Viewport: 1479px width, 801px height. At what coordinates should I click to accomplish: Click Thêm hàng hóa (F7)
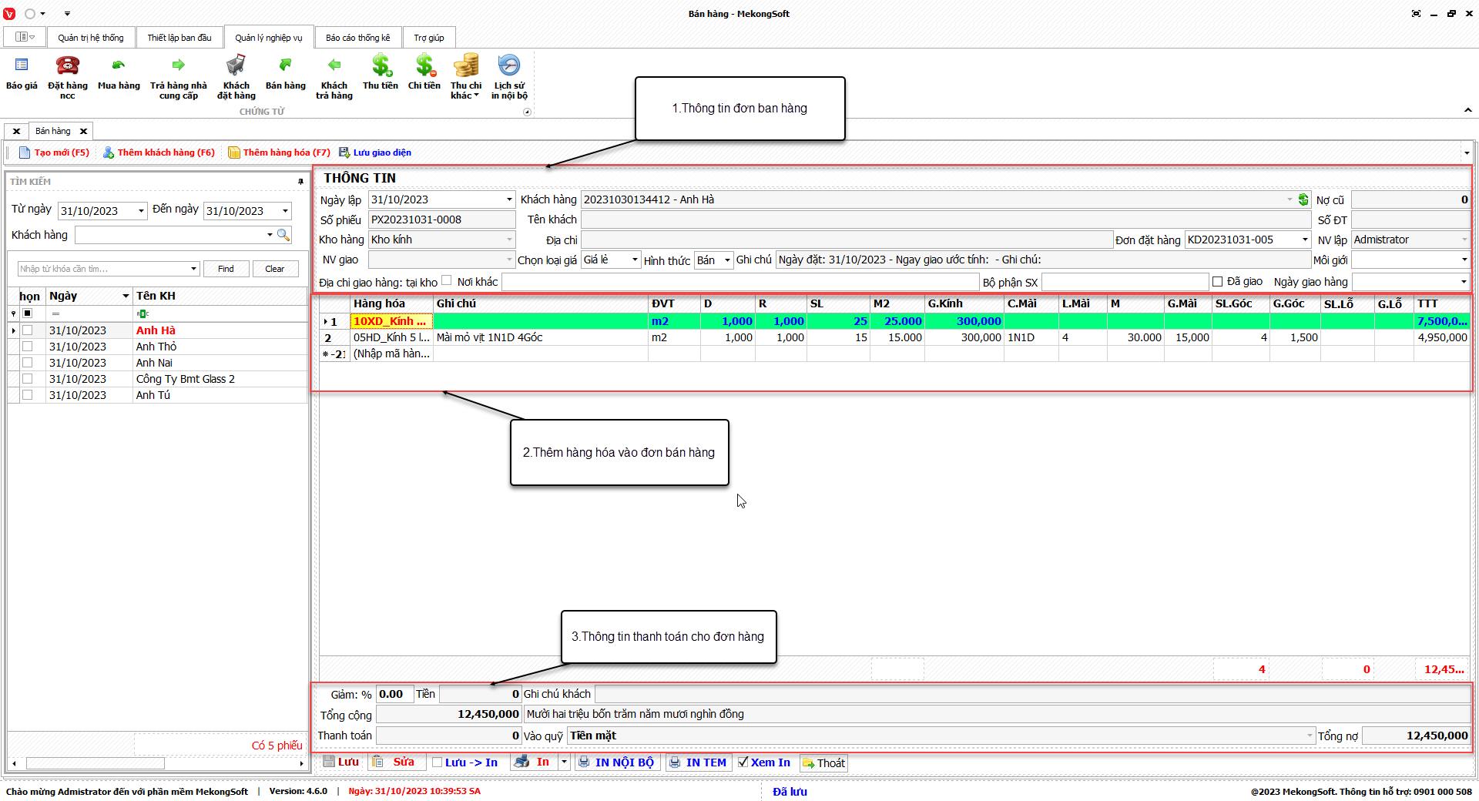[279, 152]
